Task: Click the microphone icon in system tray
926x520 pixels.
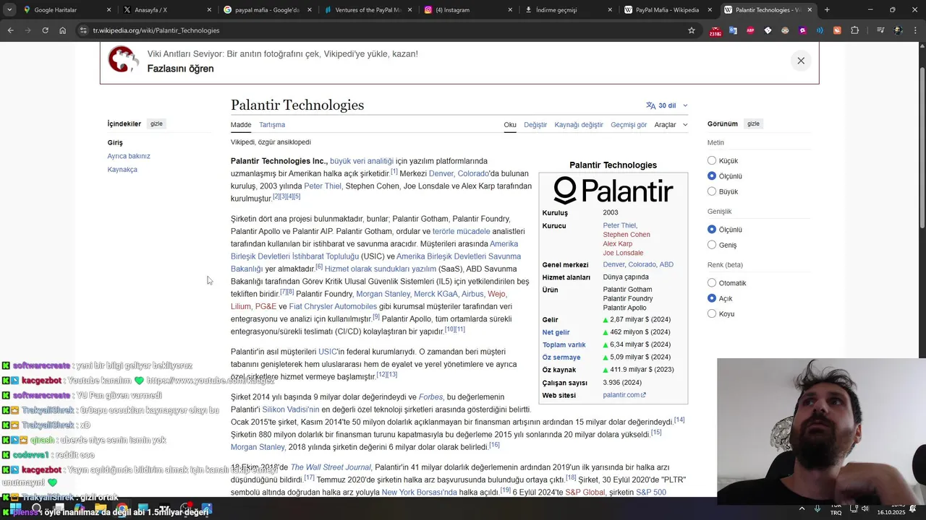Action: 817,509
